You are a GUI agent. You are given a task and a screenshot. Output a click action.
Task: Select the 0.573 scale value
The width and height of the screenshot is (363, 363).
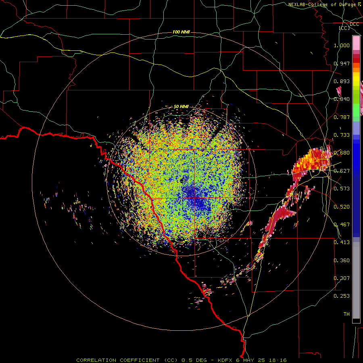pyautogui.click(x=342, y=189)
